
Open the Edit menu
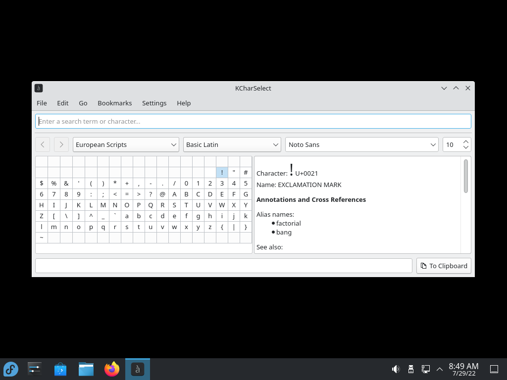pos(63,103)
